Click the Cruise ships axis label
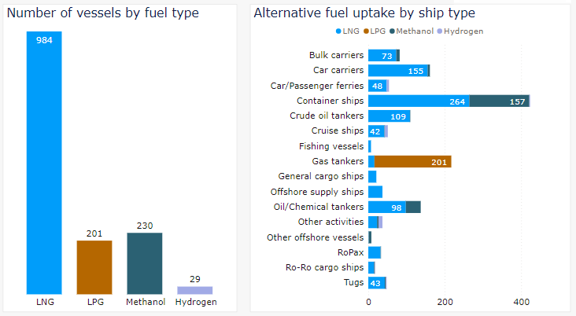This screenshot has width=576, height=316. [337, 131]
